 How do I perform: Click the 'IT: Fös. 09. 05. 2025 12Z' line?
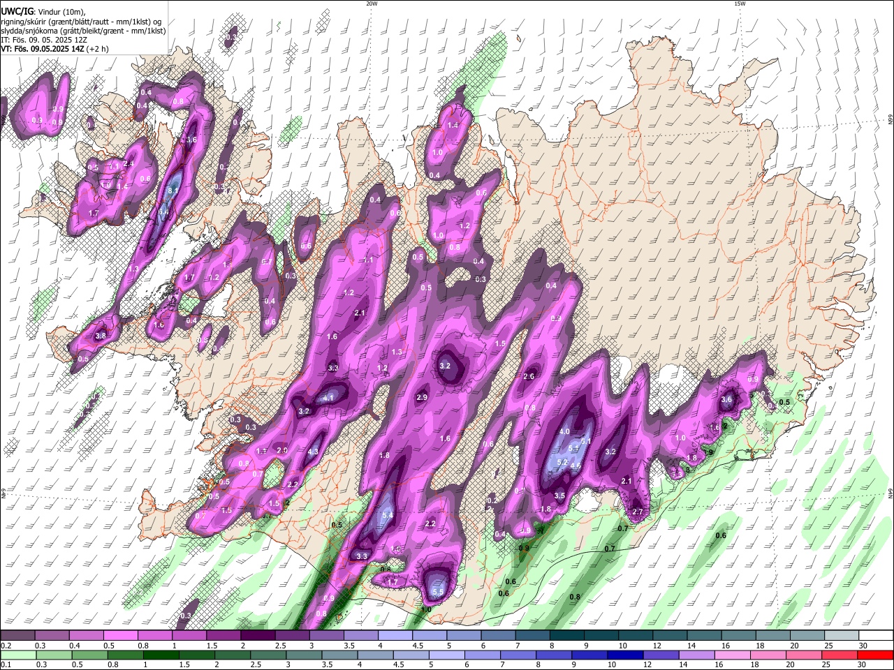pos(43,40)
